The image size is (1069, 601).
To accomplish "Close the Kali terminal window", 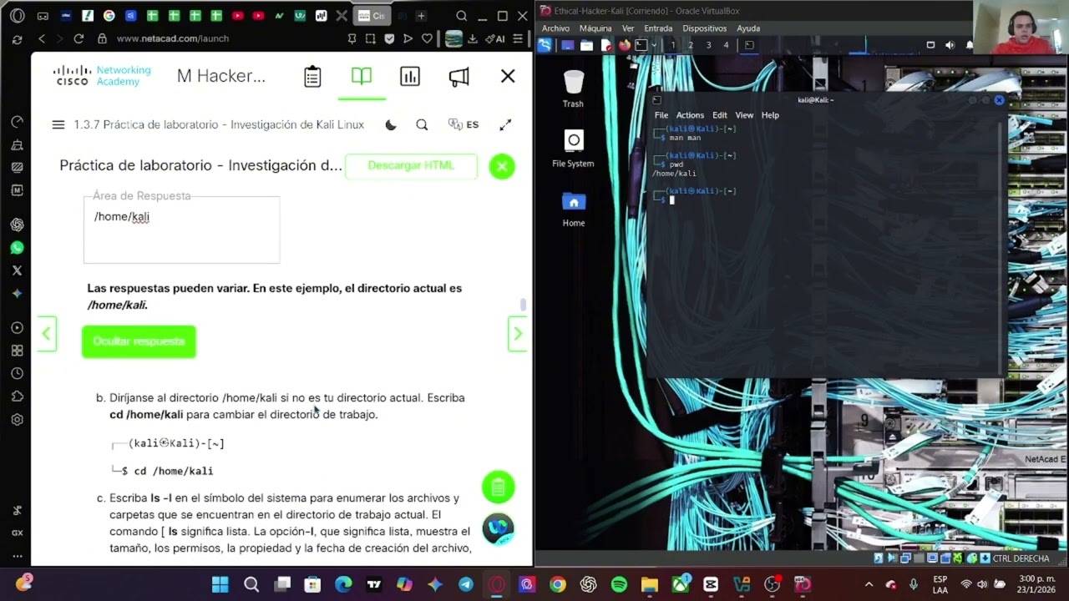I will pyautogui.click(x=999, y=100).
